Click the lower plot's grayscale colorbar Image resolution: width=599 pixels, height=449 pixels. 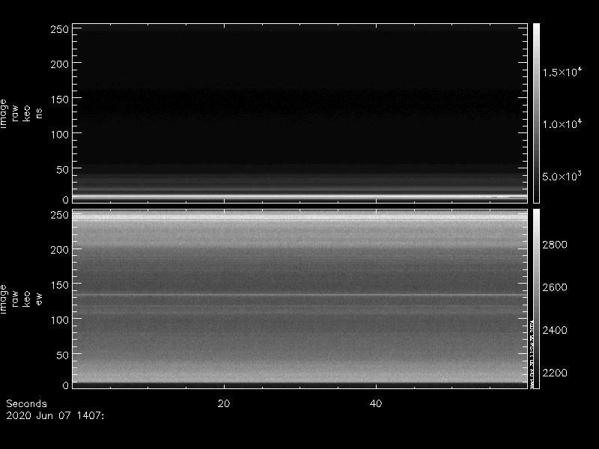tap(536, 298)
